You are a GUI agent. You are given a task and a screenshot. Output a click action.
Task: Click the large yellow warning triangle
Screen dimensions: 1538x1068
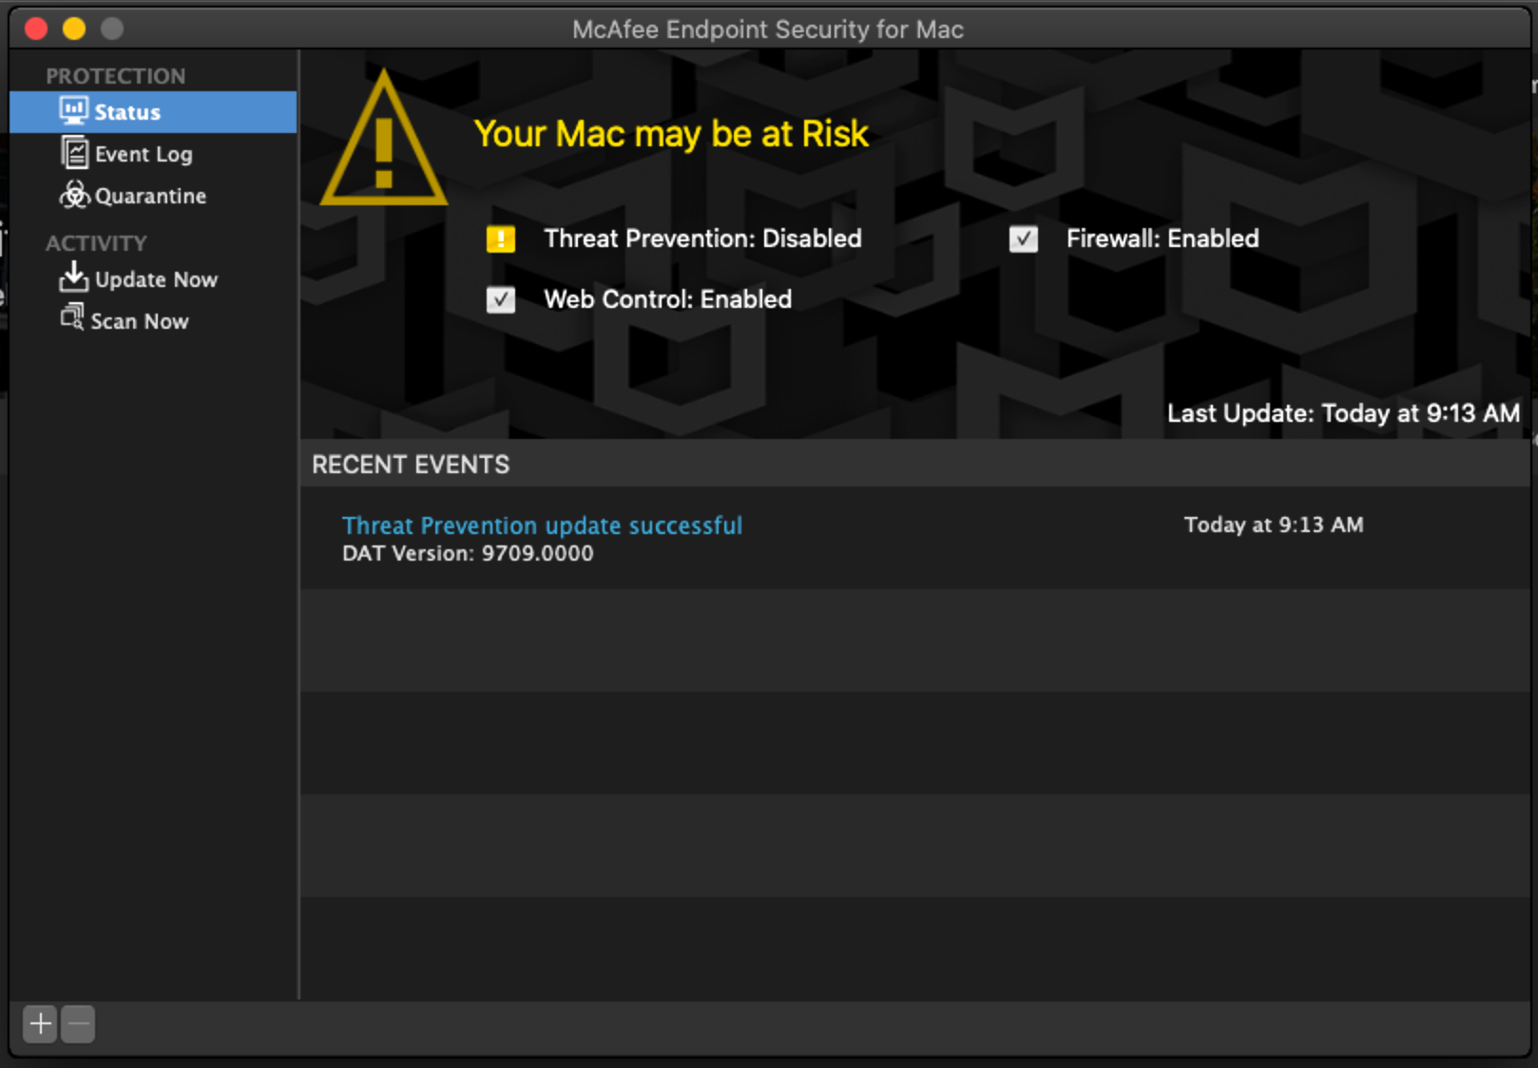[x=383, y=139]
